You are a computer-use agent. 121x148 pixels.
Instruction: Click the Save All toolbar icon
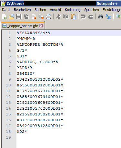click(x=26, y=17)
